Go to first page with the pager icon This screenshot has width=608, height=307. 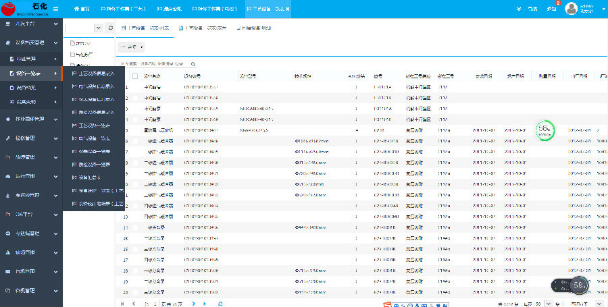coord(122,304)
